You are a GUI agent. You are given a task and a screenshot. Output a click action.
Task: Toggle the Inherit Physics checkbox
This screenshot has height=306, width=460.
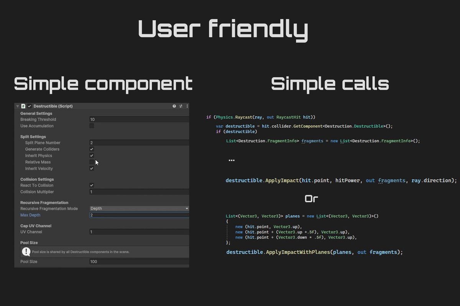[x=92, y=156]
